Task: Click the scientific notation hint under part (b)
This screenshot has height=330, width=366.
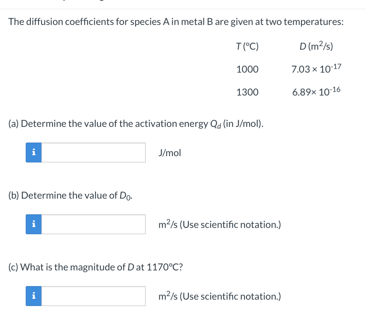Action: (x=219, y=224)
